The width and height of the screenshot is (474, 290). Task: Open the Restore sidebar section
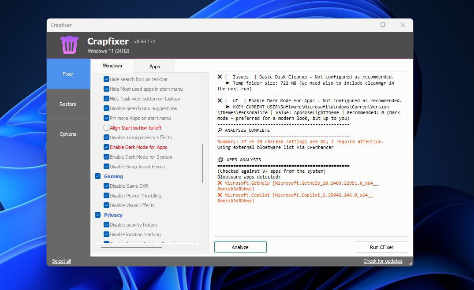pyautogui.click(x=68, y=104)
